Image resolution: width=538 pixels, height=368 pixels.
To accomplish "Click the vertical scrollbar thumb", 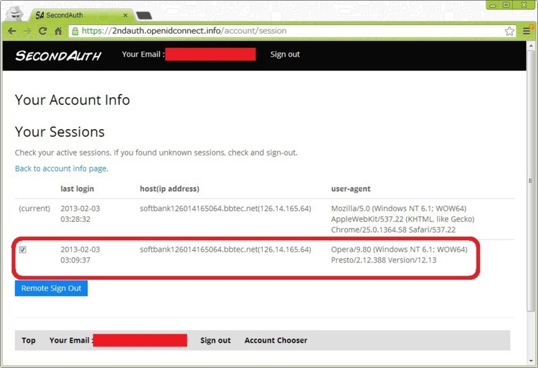I will 531,181.
